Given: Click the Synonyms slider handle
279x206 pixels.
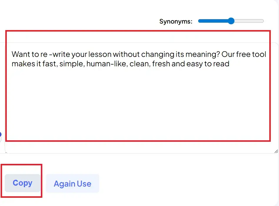Looking at the screenshot, I should coord(231,21).
